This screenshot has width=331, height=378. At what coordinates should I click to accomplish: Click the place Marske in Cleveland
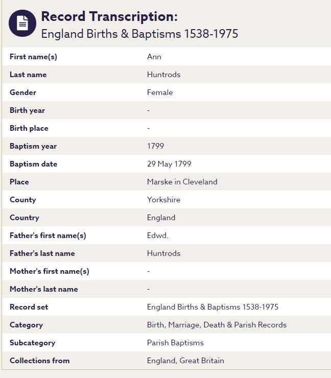pyautogui.click(x=182, y=182)
